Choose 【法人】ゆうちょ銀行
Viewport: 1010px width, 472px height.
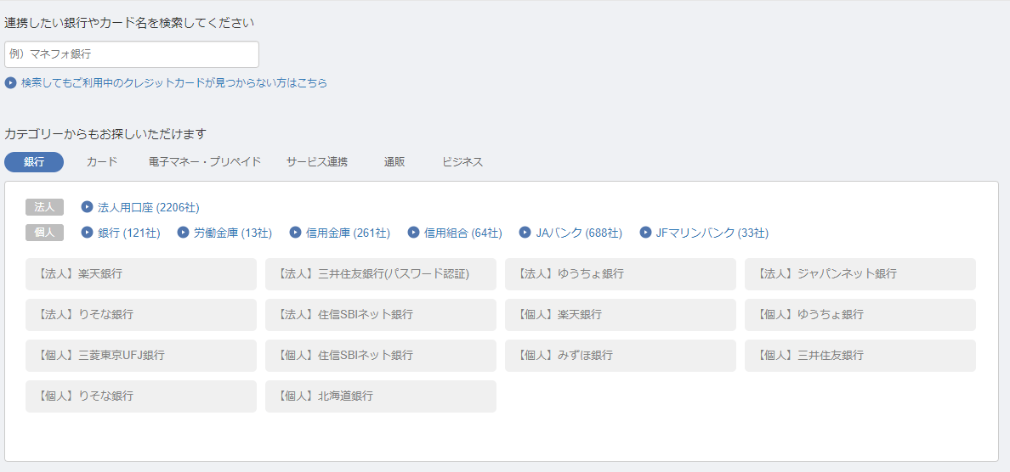(x=621, y=274)
